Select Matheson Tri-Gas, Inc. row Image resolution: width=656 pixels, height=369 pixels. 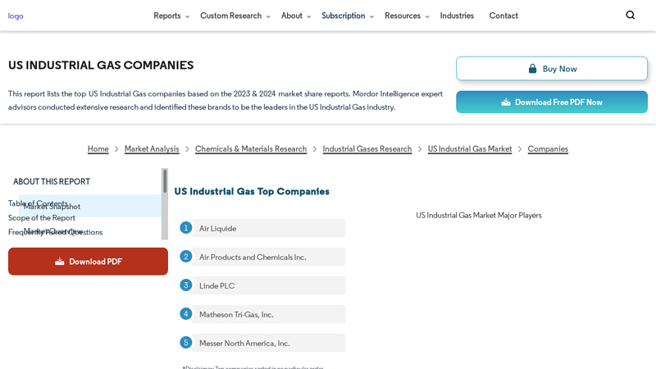(x=268, y=314)
